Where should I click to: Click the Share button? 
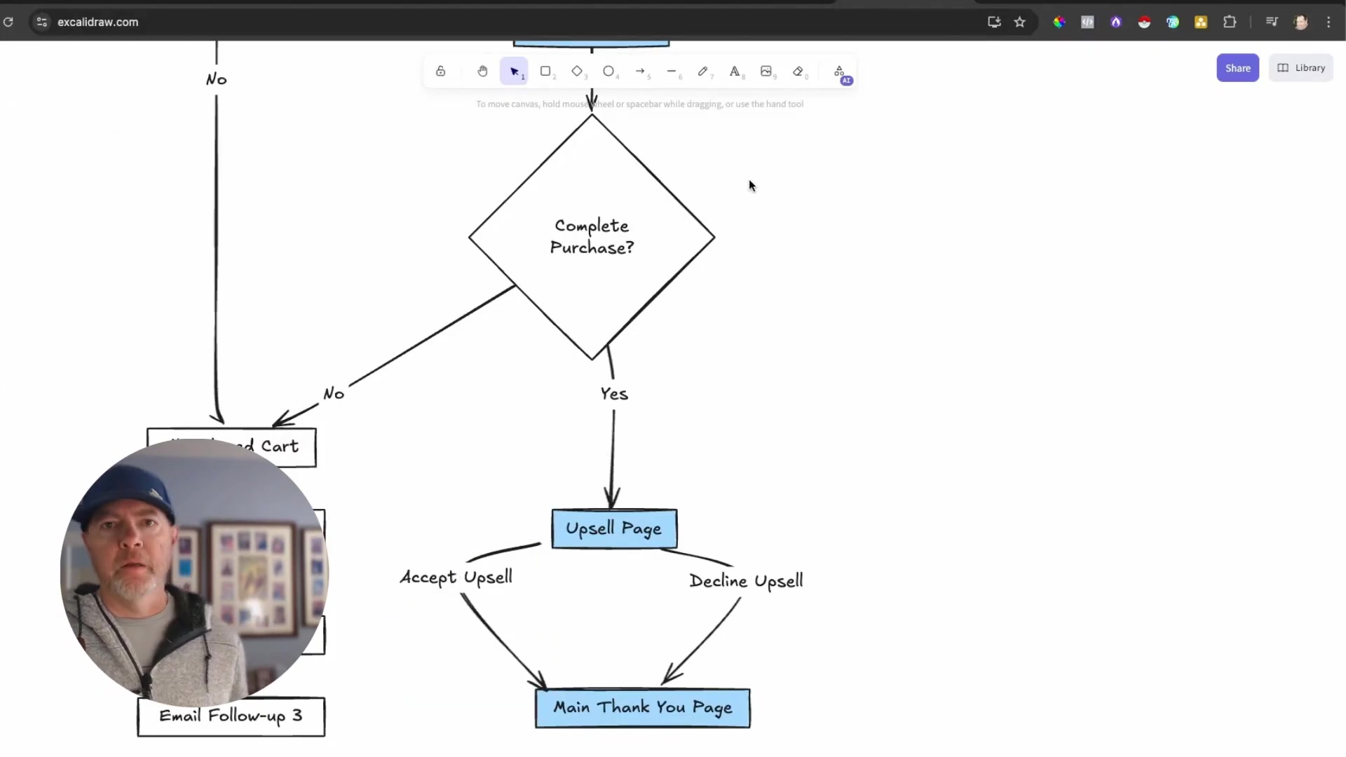(1237, 67)
